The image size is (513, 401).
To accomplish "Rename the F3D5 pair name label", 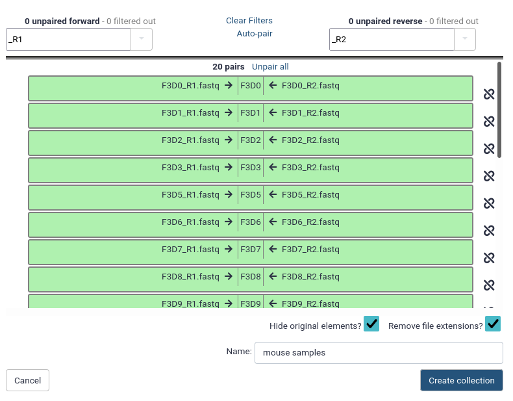I will point(251,195).
